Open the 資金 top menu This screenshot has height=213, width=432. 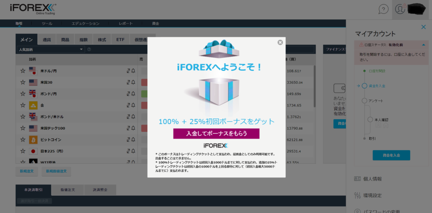coord(155,24)
